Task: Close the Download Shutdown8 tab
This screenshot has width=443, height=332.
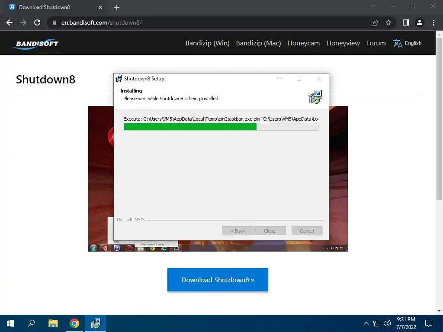Action: (x=100, y=7)
